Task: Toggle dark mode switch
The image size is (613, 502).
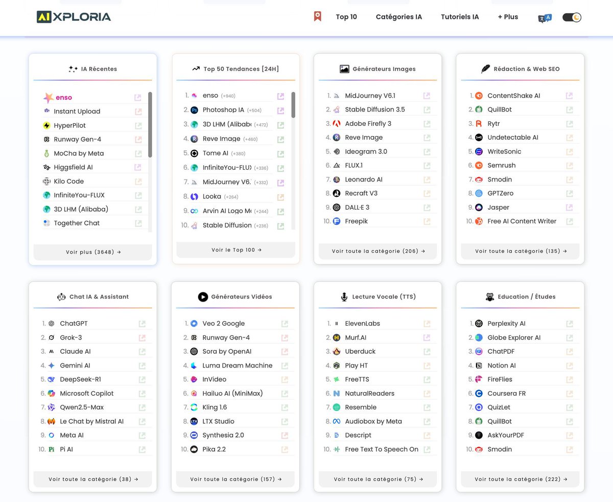Action: (572, 17)
